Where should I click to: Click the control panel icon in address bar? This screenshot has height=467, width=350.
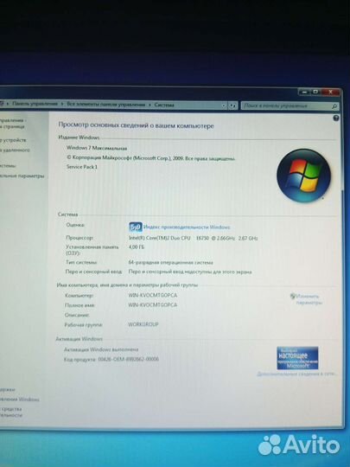(2, 104)
